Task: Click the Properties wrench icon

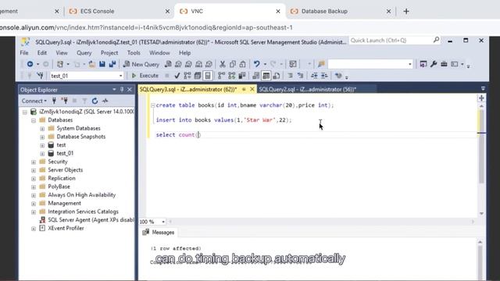Action: 434,64
